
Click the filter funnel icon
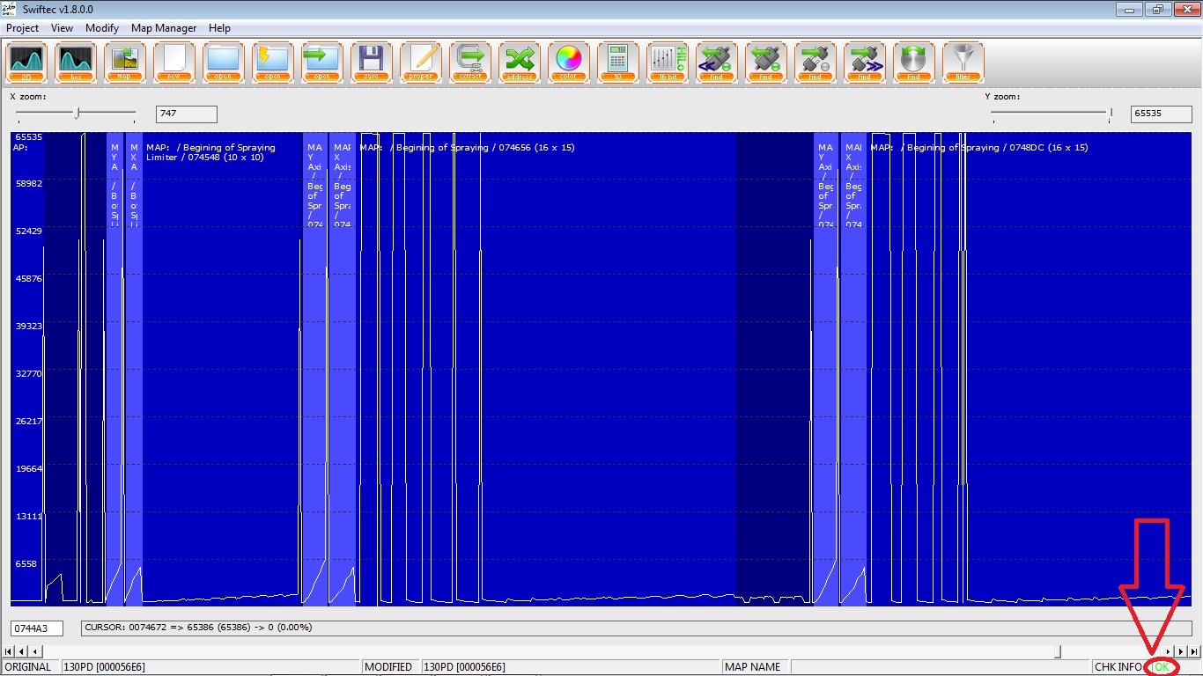(x=963, y=62)
